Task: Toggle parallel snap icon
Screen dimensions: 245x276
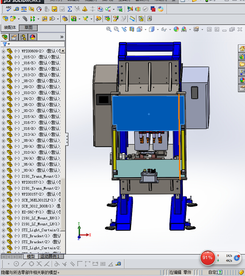Action: (x=72, y=264)
